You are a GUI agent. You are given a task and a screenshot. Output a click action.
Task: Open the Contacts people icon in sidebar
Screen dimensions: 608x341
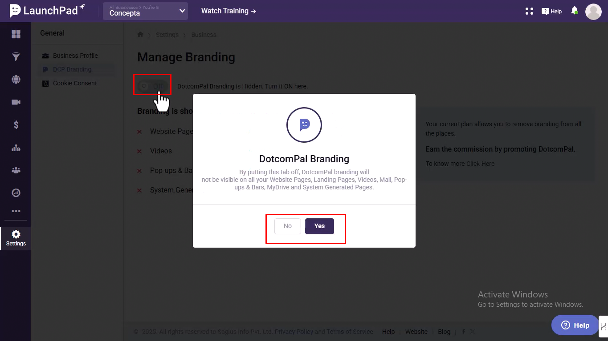pyautogui.click(x=16, y=170)
